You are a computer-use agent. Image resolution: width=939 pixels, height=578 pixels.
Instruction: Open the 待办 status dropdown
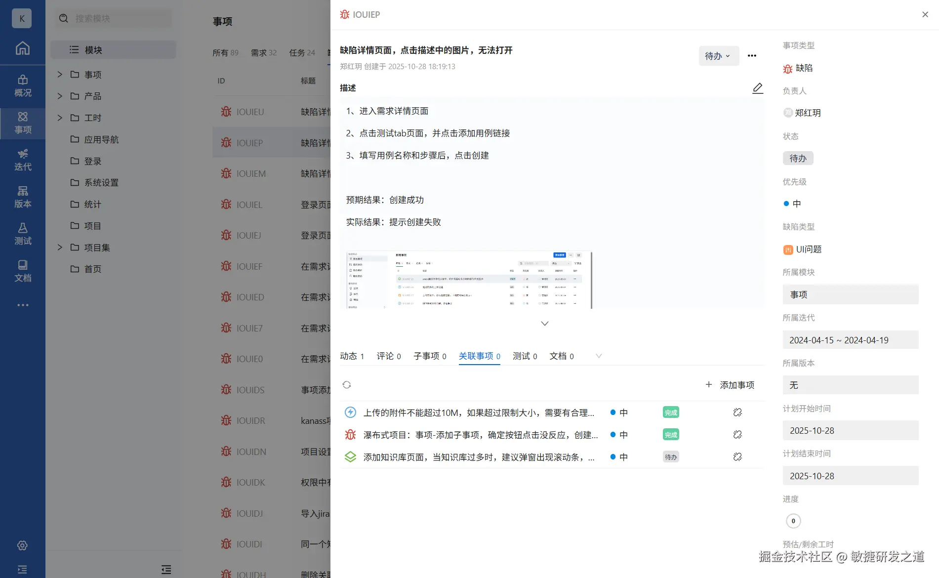click(719, 56)
